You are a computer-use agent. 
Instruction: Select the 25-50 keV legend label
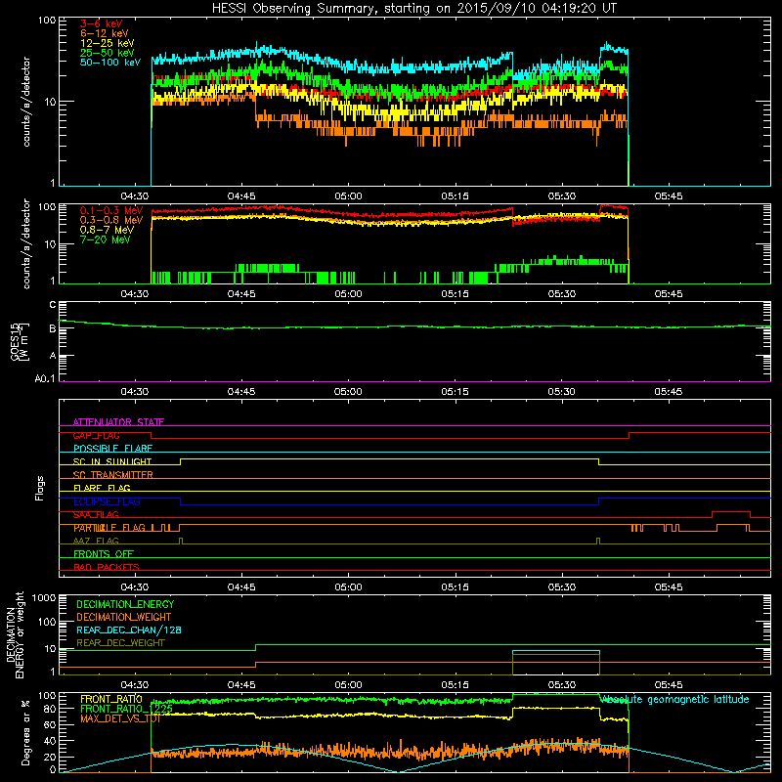coord(108,53)
